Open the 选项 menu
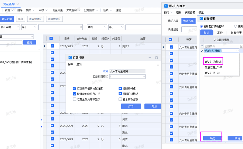The width and height of the screenshot is (243, 149). tap(108, 10)
